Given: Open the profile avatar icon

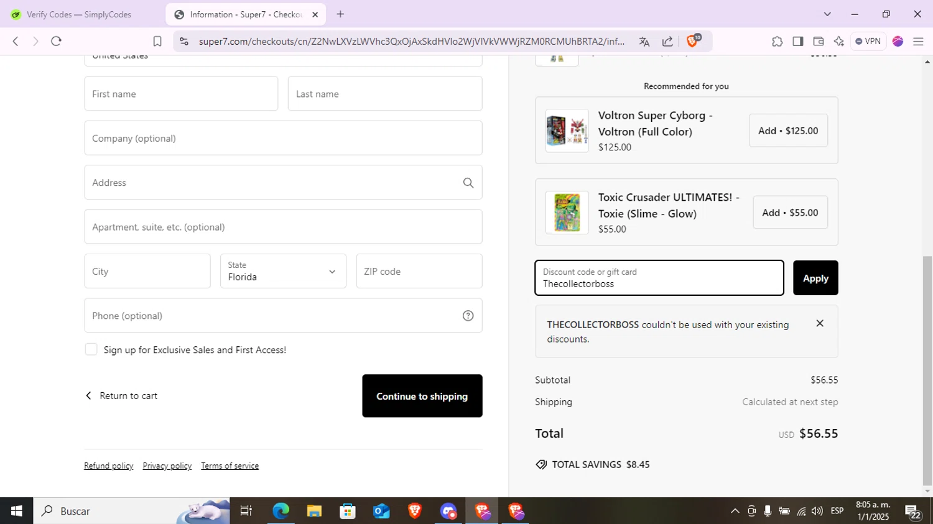Looking at the screenshot, I should pos(898,42).
